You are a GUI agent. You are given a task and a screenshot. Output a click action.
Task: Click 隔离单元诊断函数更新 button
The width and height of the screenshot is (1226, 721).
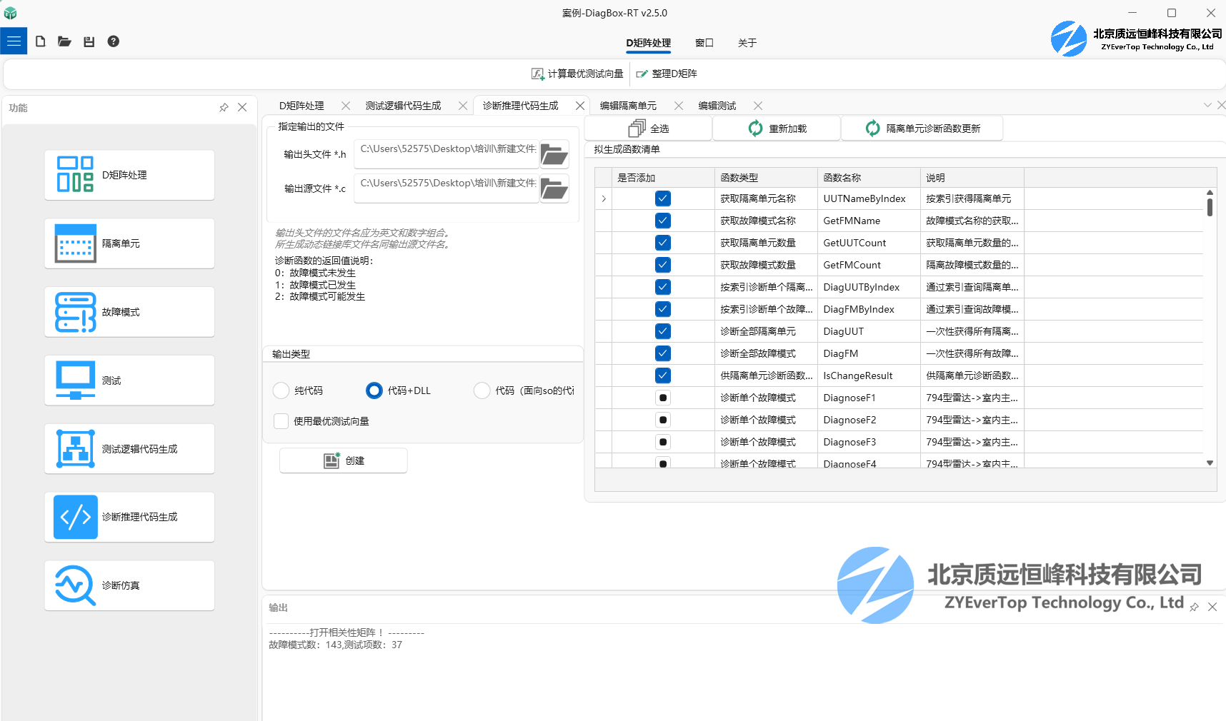pos(922,128)
